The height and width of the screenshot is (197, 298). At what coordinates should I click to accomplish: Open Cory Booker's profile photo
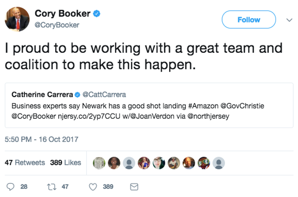tap(17, 19)
